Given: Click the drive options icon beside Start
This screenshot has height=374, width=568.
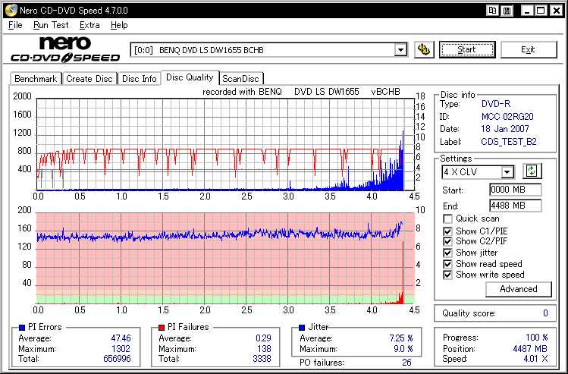Looking at the screenshot, I should click(425, 49).
